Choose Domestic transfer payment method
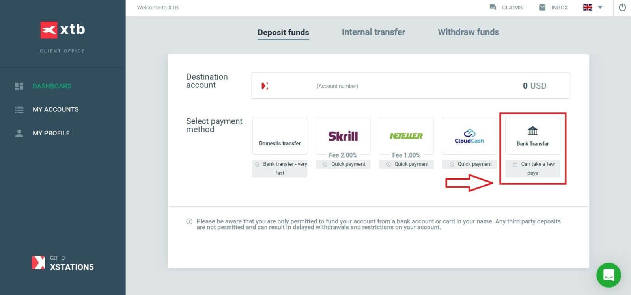This screenshot has width=631, height=295. pyautogui.click(x=280, y=135)
